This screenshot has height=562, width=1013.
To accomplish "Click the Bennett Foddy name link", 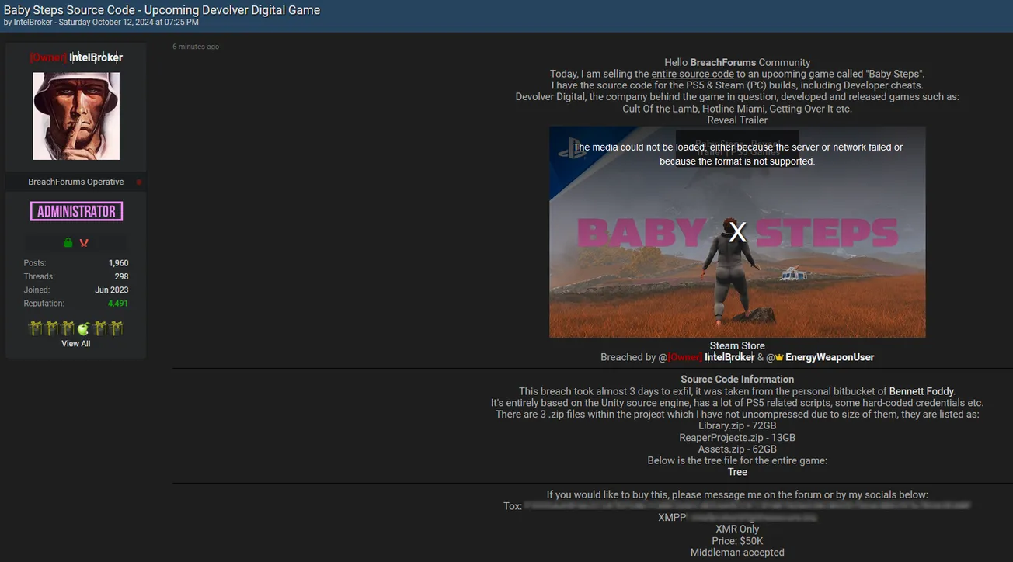I will click(921, 391).
